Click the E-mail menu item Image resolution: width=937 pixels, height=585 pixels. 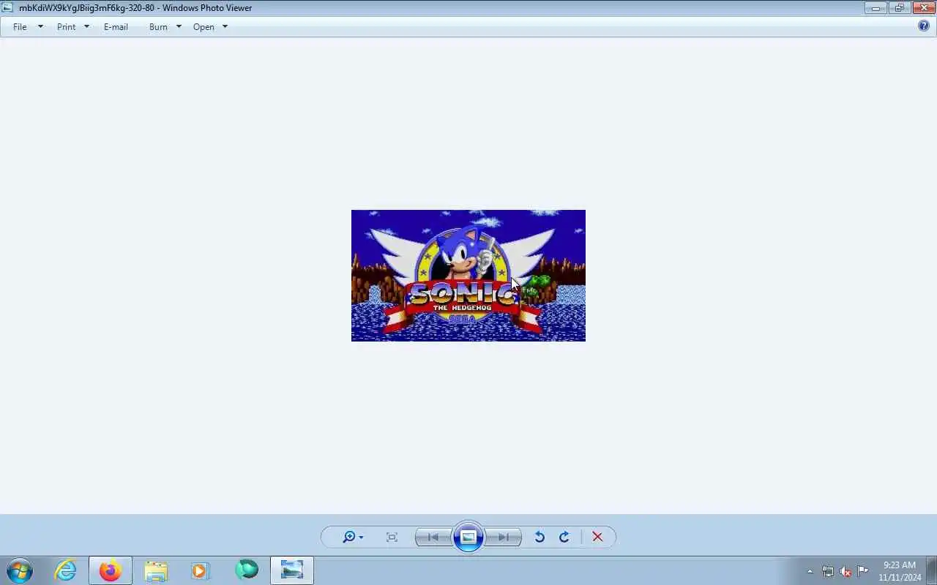tap(116, 27)
